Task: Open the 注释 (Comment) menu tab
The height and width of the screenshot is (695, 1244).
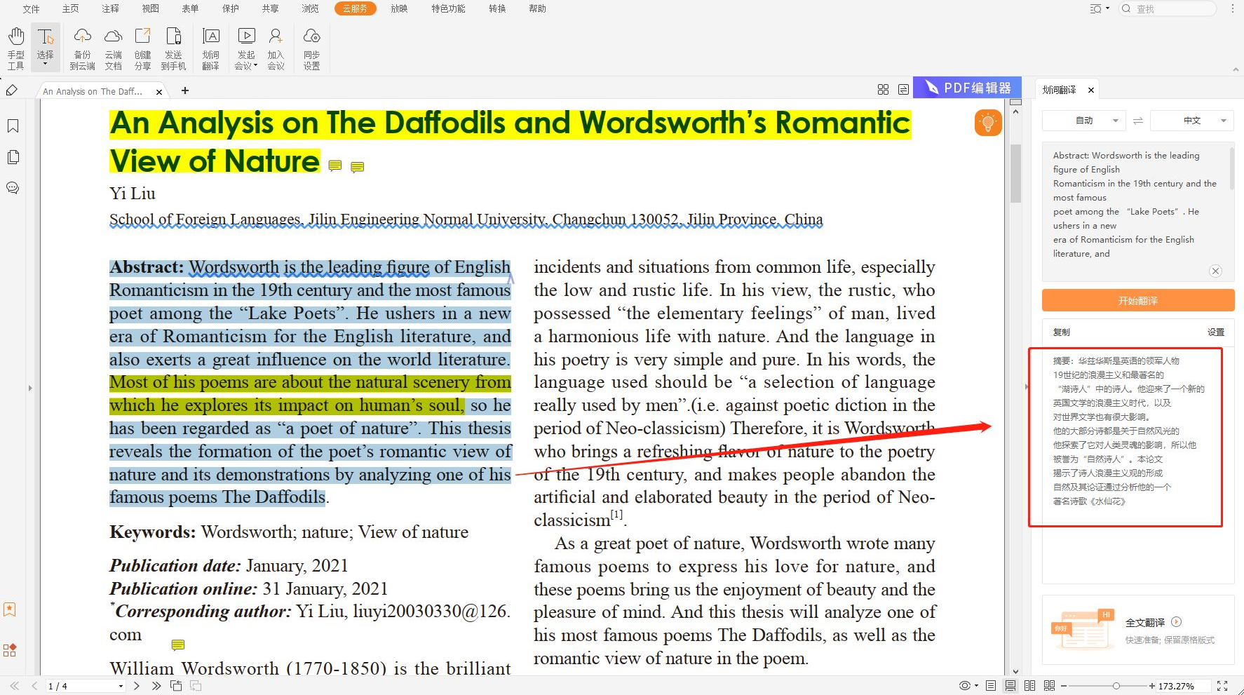Action: coord(110,8)
